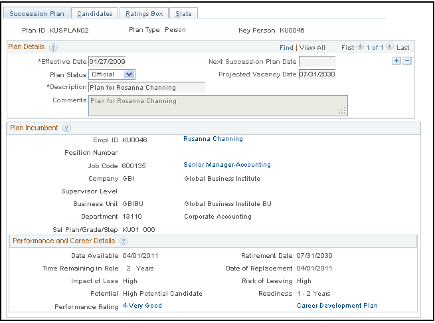
Task: Select the Date Available value 04/01/2011
Action: coord(140,256)
